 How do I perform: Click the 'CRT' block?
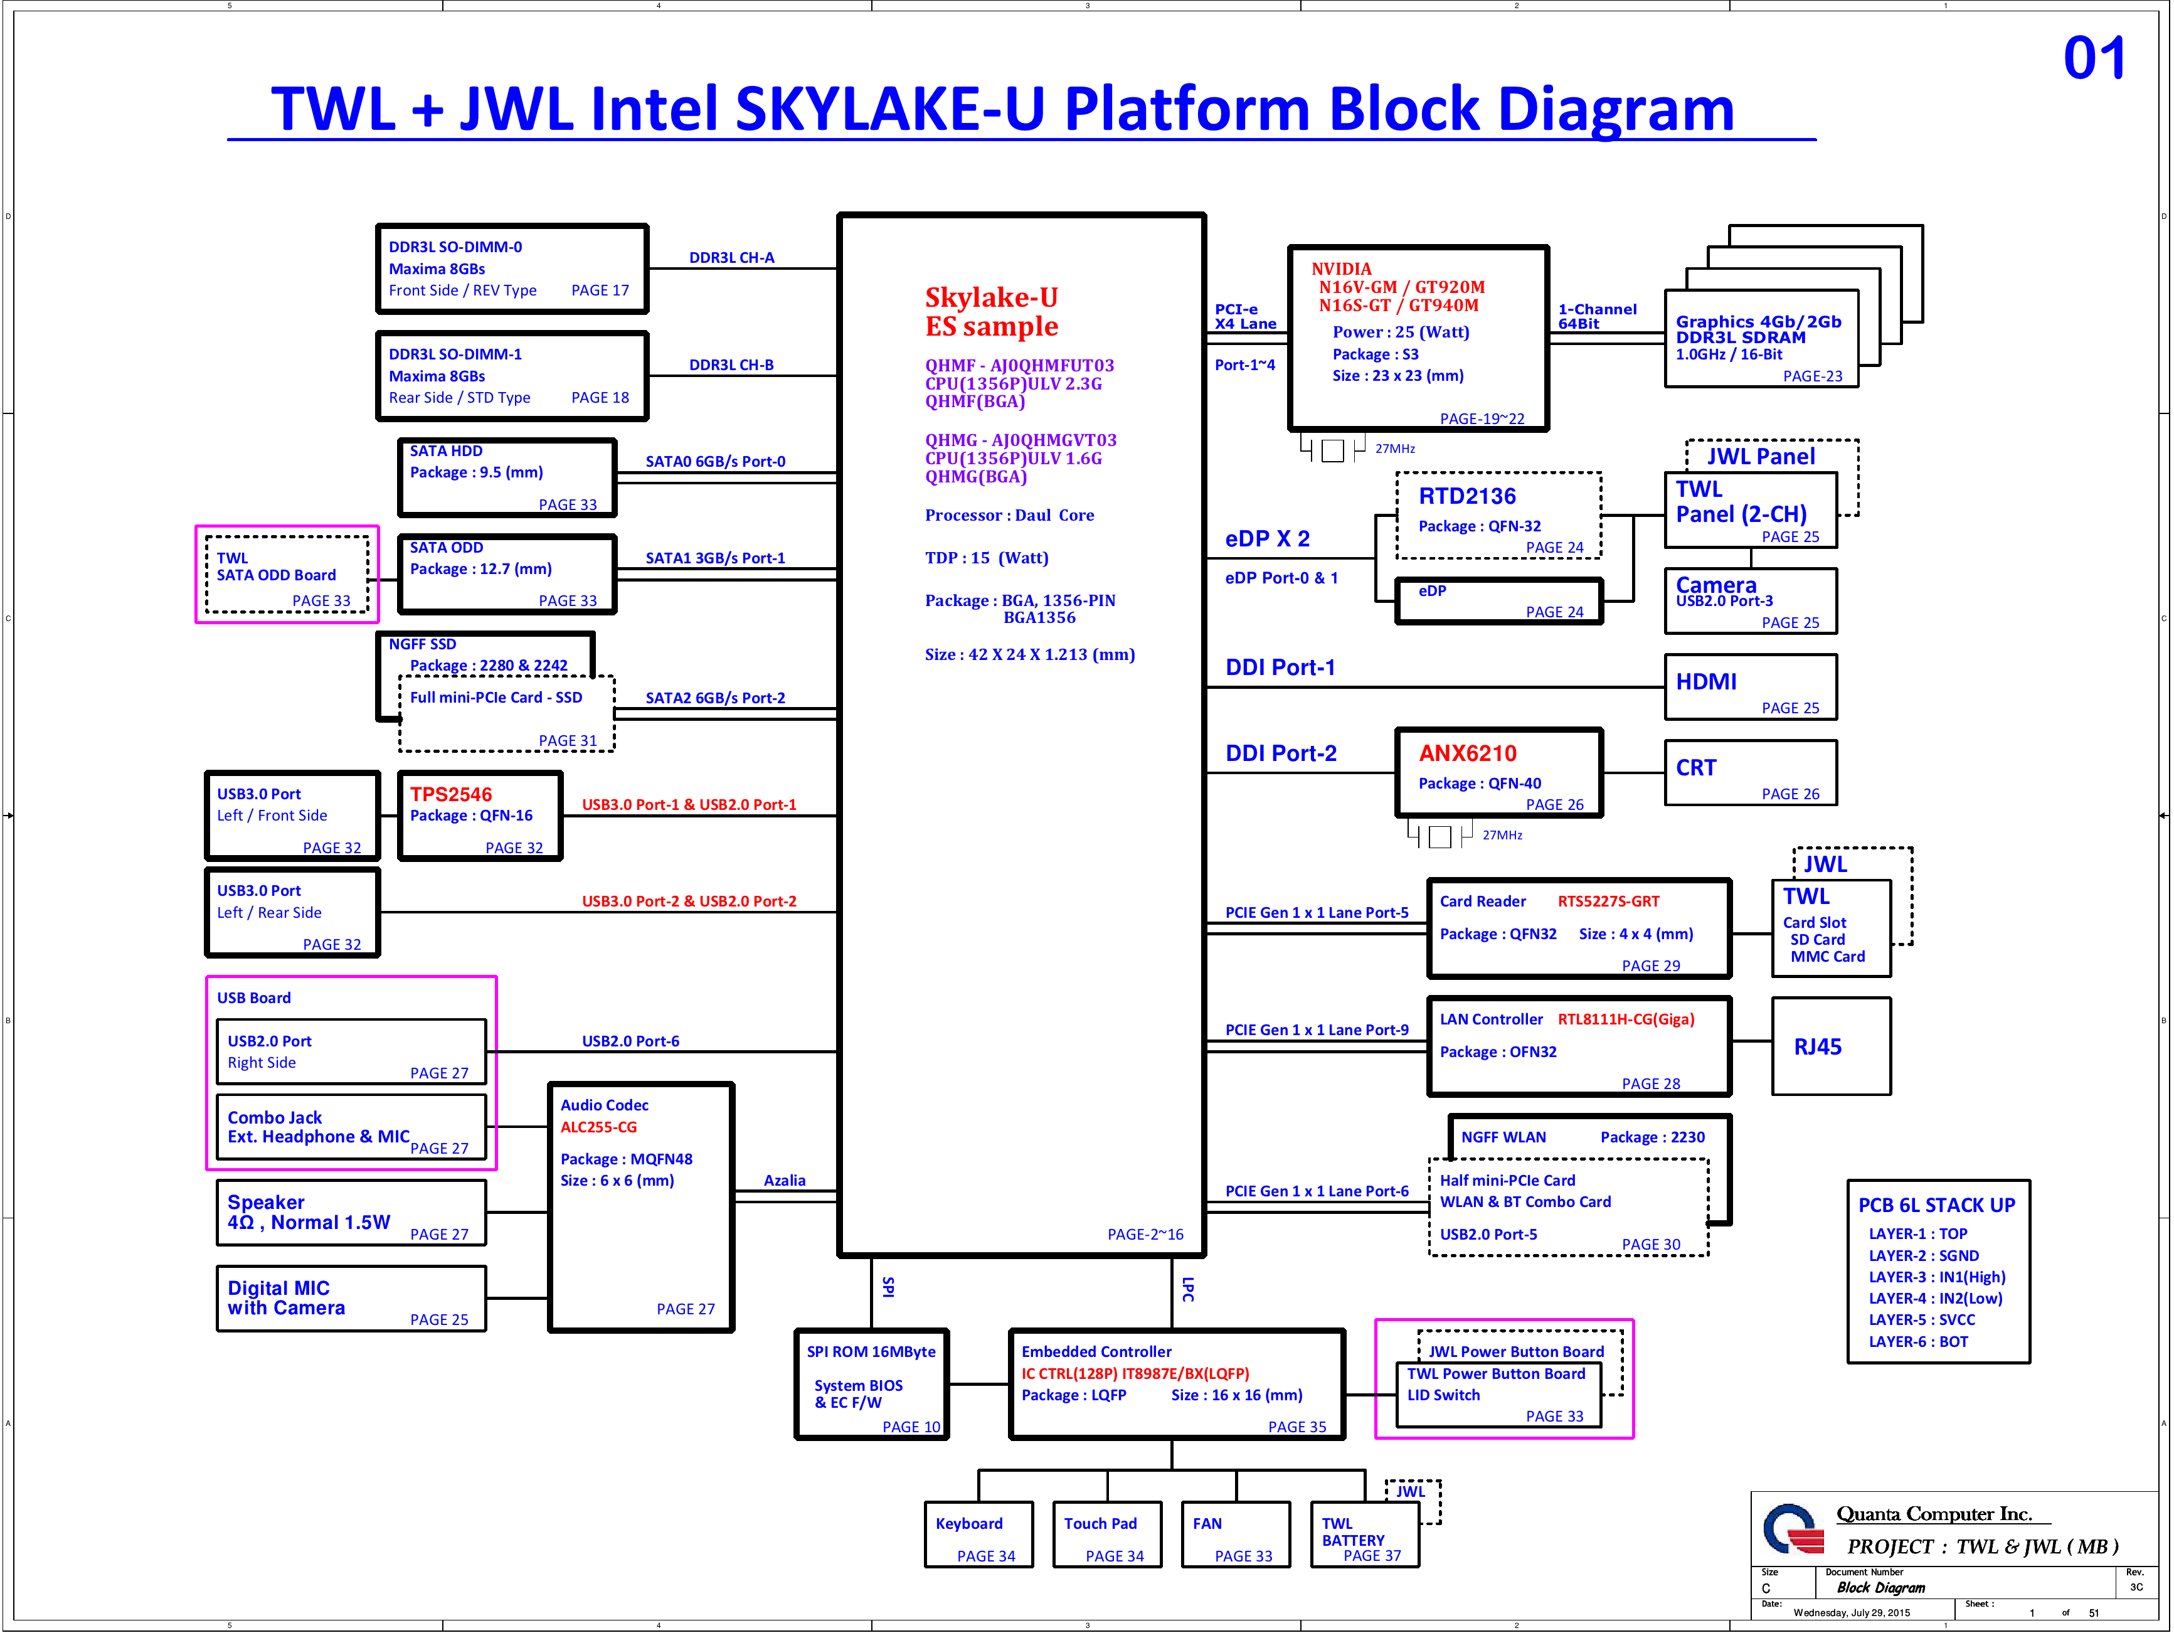click(x=1751, y=773)
